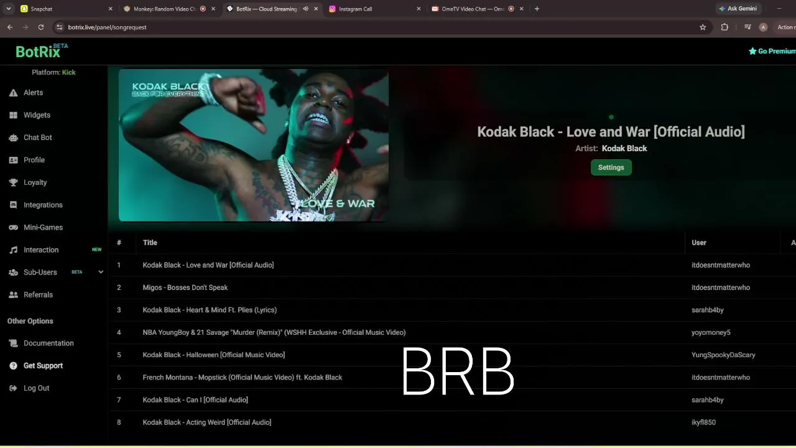Click user yoyomoney5 in the table
The width and height of the screenshot is (796, 448).
[711, 332]
